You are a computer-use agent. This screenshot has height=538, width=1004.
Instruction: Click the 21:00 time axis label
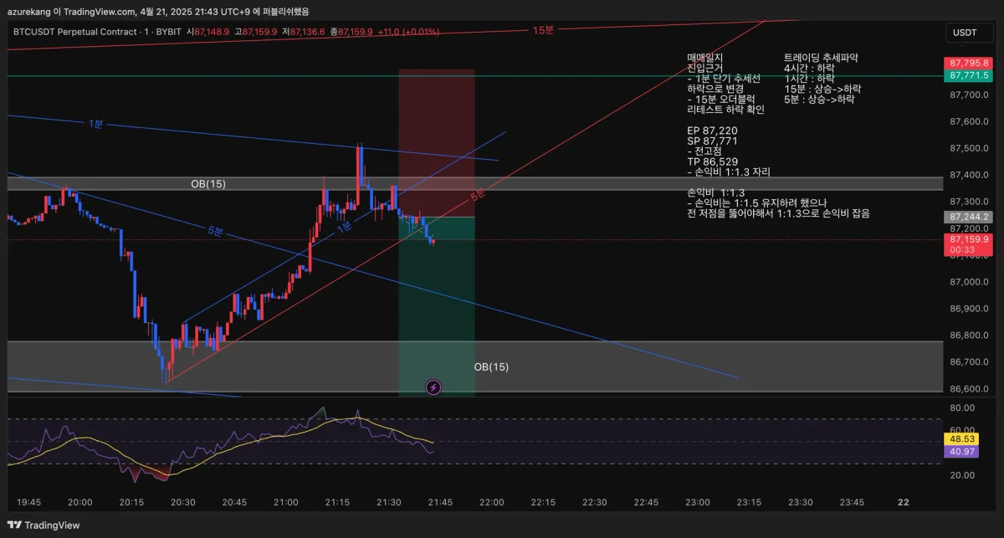pos(285,502)
